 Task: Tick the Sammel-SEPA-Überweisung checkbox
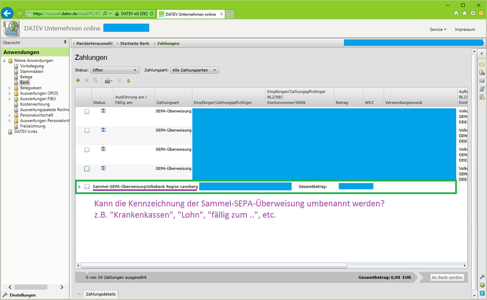coord(87,187)
